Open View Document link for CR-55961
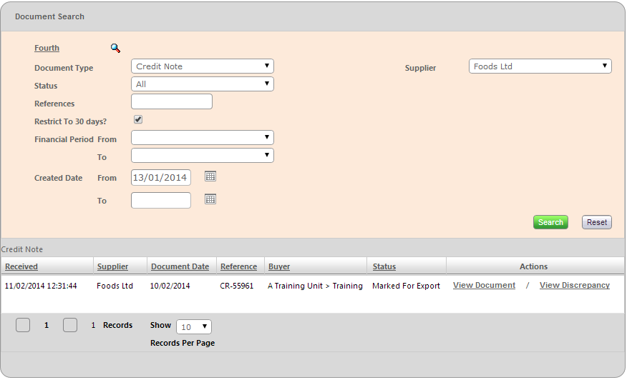This screenshot has width=627, height=380. (484, 285)
